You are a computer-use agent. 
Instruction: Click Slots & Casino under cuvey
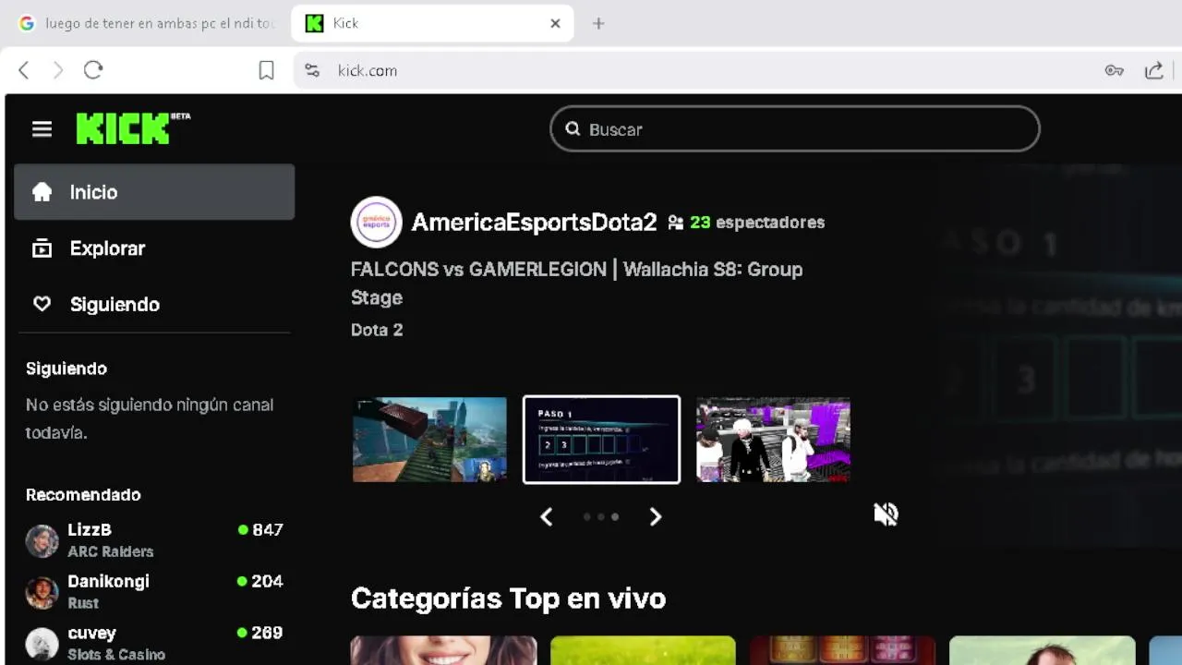pyautogui.click(x=116, y=655)
